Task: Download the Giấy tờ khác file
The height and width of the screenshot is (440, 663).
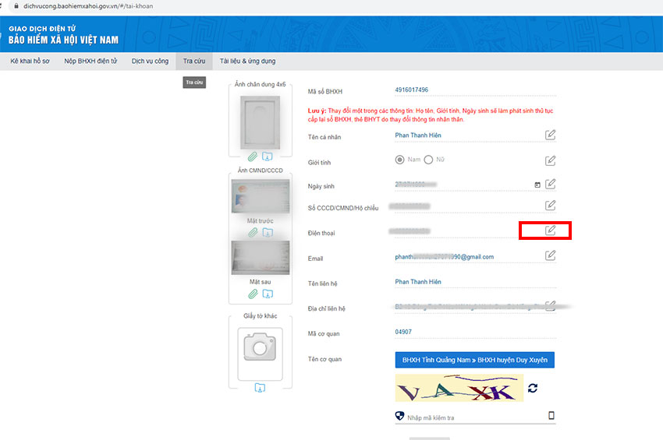Action: [x=260, y=388]
